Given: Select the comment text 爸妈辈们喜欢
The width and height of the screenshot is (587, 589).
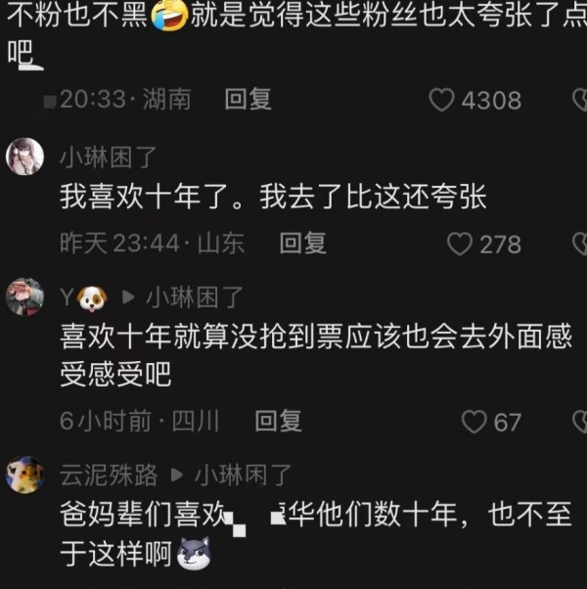Looking at the screenshot, I should [144, 514].
